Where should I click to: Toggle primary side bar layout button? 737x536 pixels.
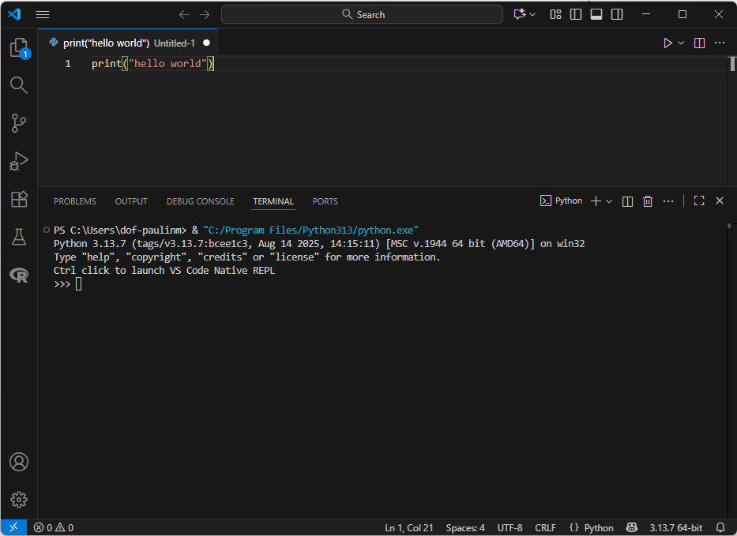576,14
